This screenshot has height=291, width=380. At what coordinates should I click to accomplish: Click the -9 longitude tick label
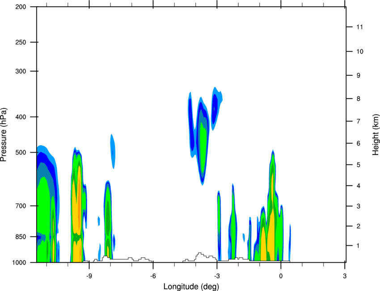pos(89,276)
